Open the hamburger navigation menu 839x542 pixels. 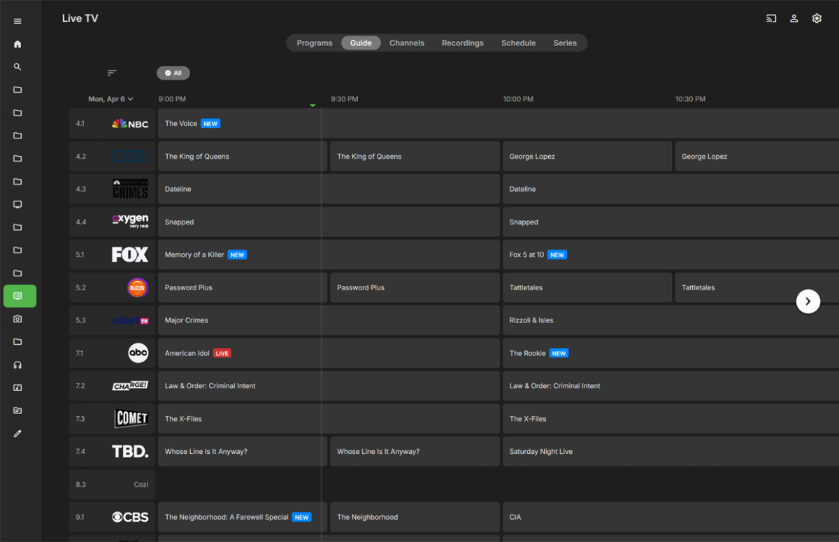click(17, 21)
